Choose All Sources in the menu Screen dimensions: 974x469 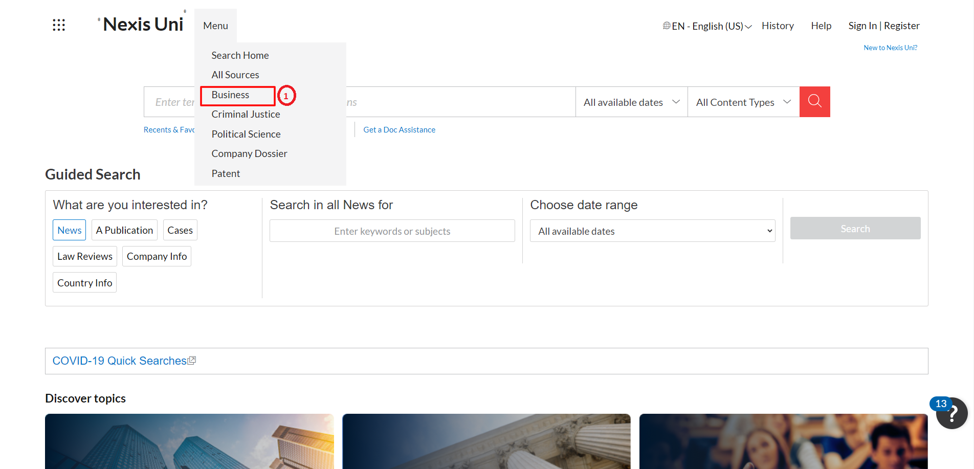[x=235, y=75]
